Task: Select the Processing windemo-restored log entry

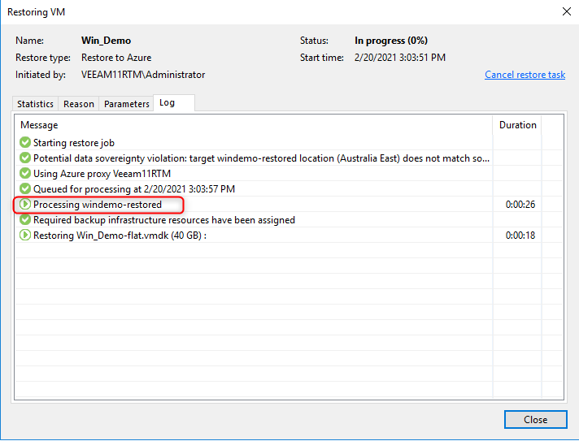Action: [98, 205]
